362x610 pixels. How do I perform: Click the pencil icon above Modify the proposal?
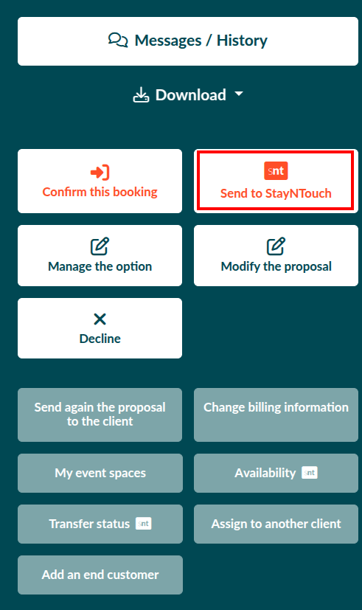[x=276, y=246]
